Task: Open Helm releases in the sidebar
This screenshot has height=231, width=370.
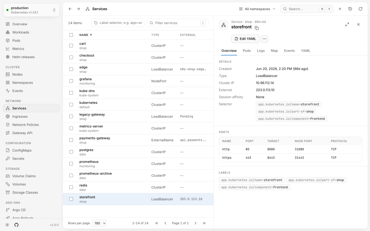Action: (31, 57)
